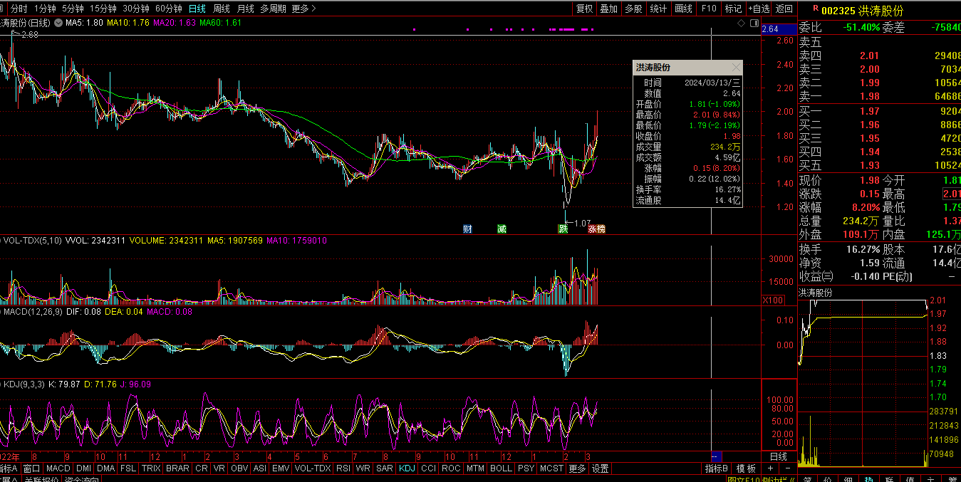Image resolution: width=961 pixels, height=482 pixels.
Task: Click the blue timeline marker on the date axis
Action: click(717, 456)
